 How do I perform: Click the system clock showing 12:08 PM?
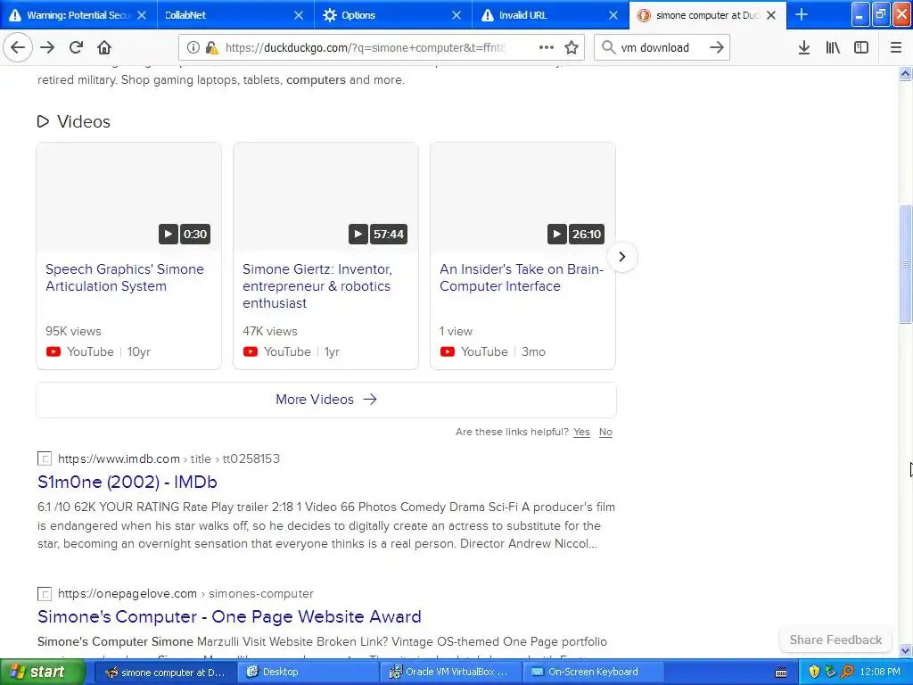pyautogui.click(x=880, y=673)
